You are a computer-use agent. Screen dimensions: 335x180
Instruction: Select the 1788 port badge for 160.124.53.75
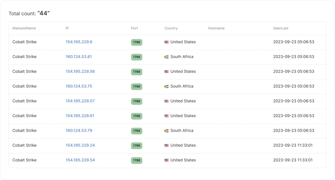point(136,86)
